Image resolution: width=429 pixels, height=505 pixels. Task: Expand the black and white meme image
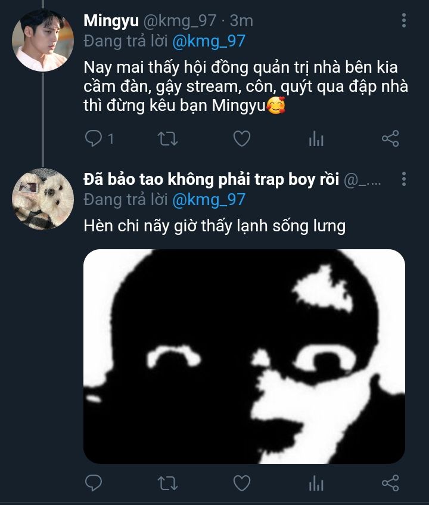click(x=244, y=356)
